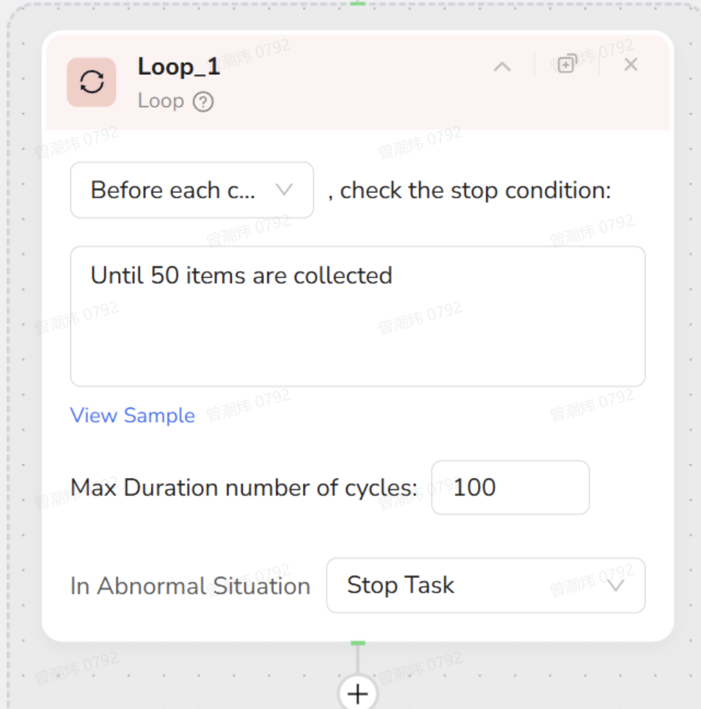Open the help question mark beside Loop
Viewport: 701px width, 709px height.
[203, 102]
